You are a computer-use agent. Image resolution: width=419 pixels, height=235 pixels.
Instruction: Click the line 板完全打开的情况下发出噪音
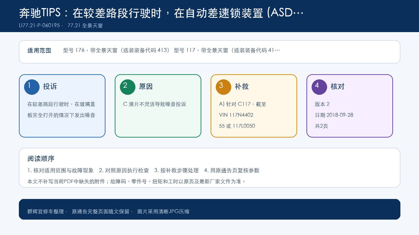[x=61, y=115]
